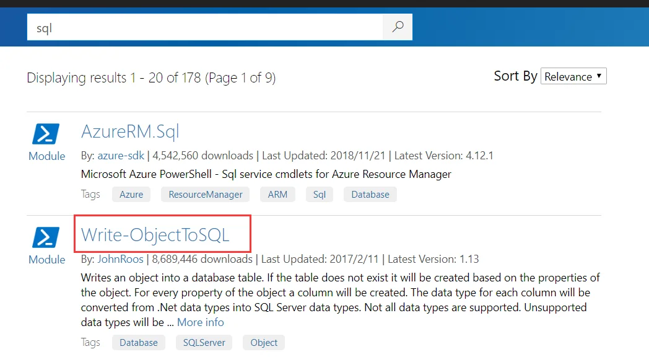Open the Write-ObjectToSQL package title link
Screen dimensions: 649x362
(x=155, y=235)
